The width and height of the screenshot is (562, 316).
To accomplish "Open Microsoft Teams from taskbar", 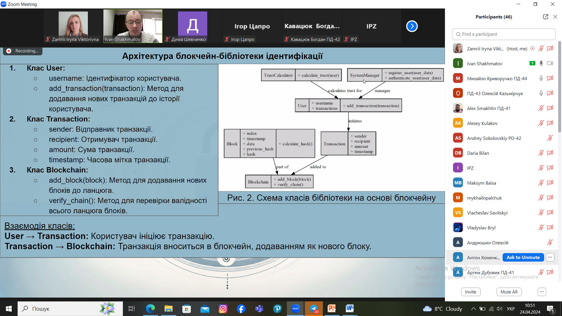I will tap(259, 309).
